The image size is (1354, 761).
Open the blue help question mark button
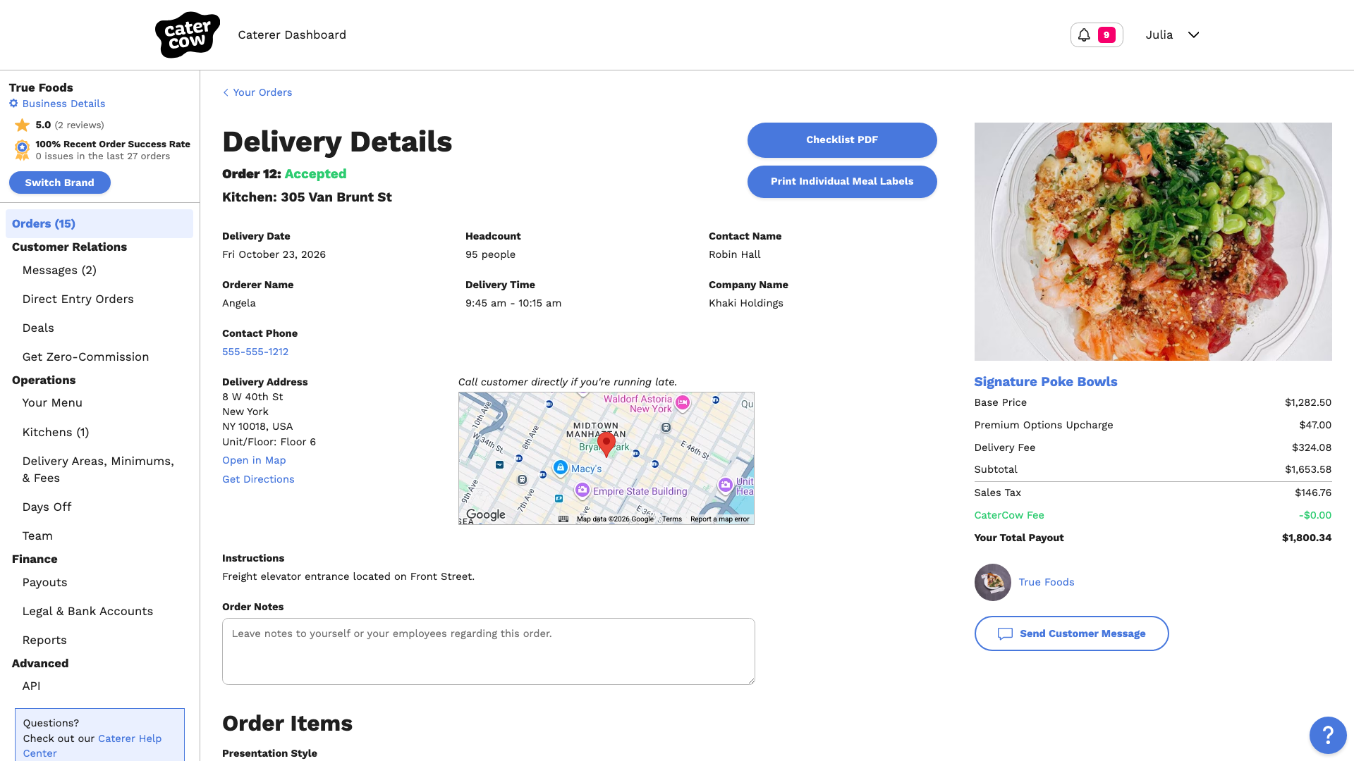(1328, 735)
